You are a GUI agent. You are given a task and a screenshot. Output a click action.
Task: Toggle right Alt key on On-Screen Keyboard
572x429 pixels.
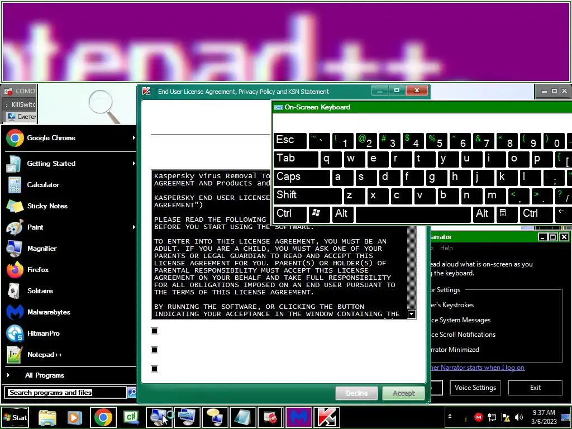pyautogui.click(x=483, y=214)
